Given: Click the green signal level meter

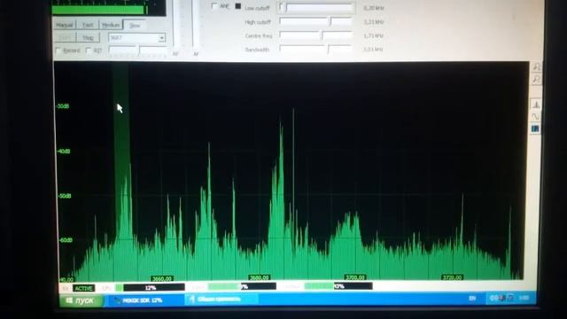Looking at the screenshot, I should coord(99,10).
